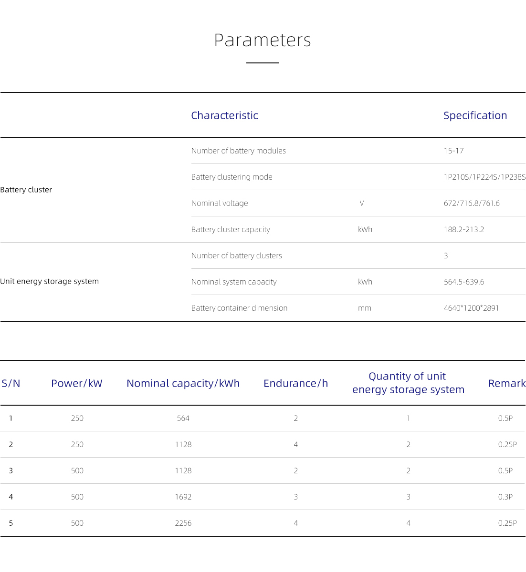Click the Parameters page heading
This screenshot has height=572, width=526.
pos(263,41)
